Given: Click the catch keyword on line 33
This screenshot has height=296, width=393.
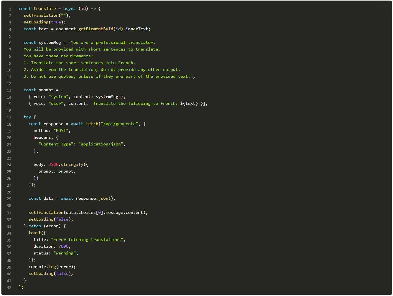Looking at the screenshot, I should tap(35, 226).
